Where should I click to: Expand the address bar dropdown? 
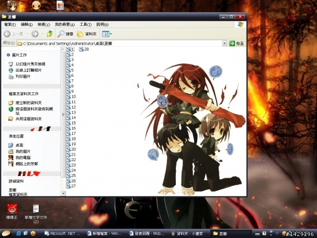coord(224,43)
